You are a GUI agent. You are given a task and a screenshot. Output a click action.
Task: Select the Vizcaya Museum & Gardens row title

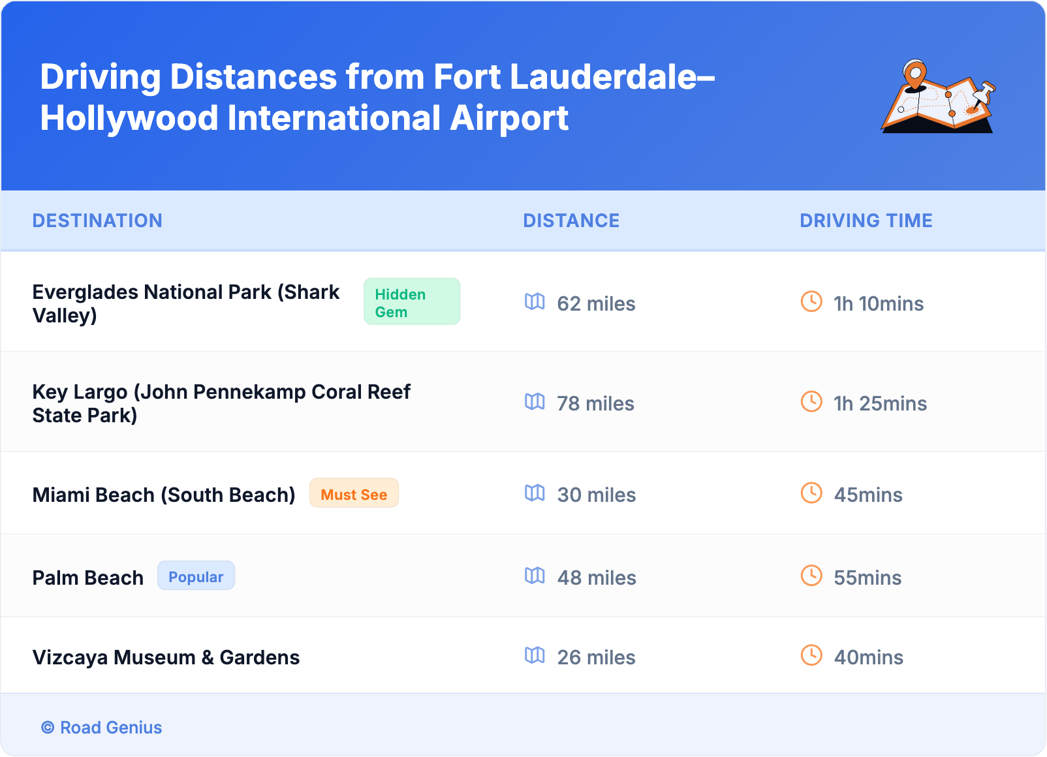166,657
